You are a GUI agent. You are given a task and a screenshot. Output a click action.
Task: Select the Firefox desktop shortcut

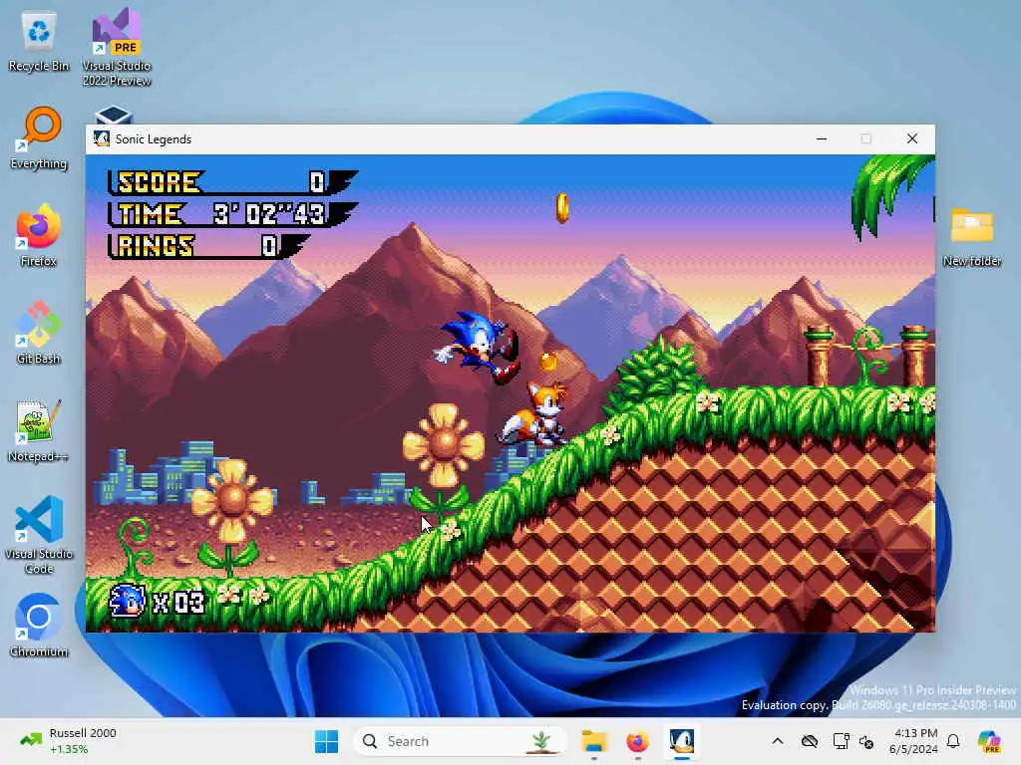coord(39,236)
